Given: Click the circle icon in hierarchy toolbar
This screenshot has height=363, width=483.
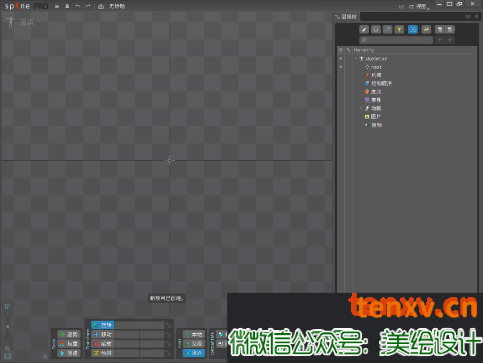Looking at the screenshot, I should click(x=376, y=29).
